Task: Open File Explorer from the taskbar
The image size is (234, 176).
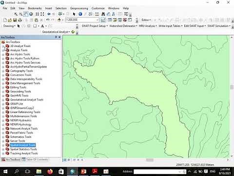Action: click(39, 172)
